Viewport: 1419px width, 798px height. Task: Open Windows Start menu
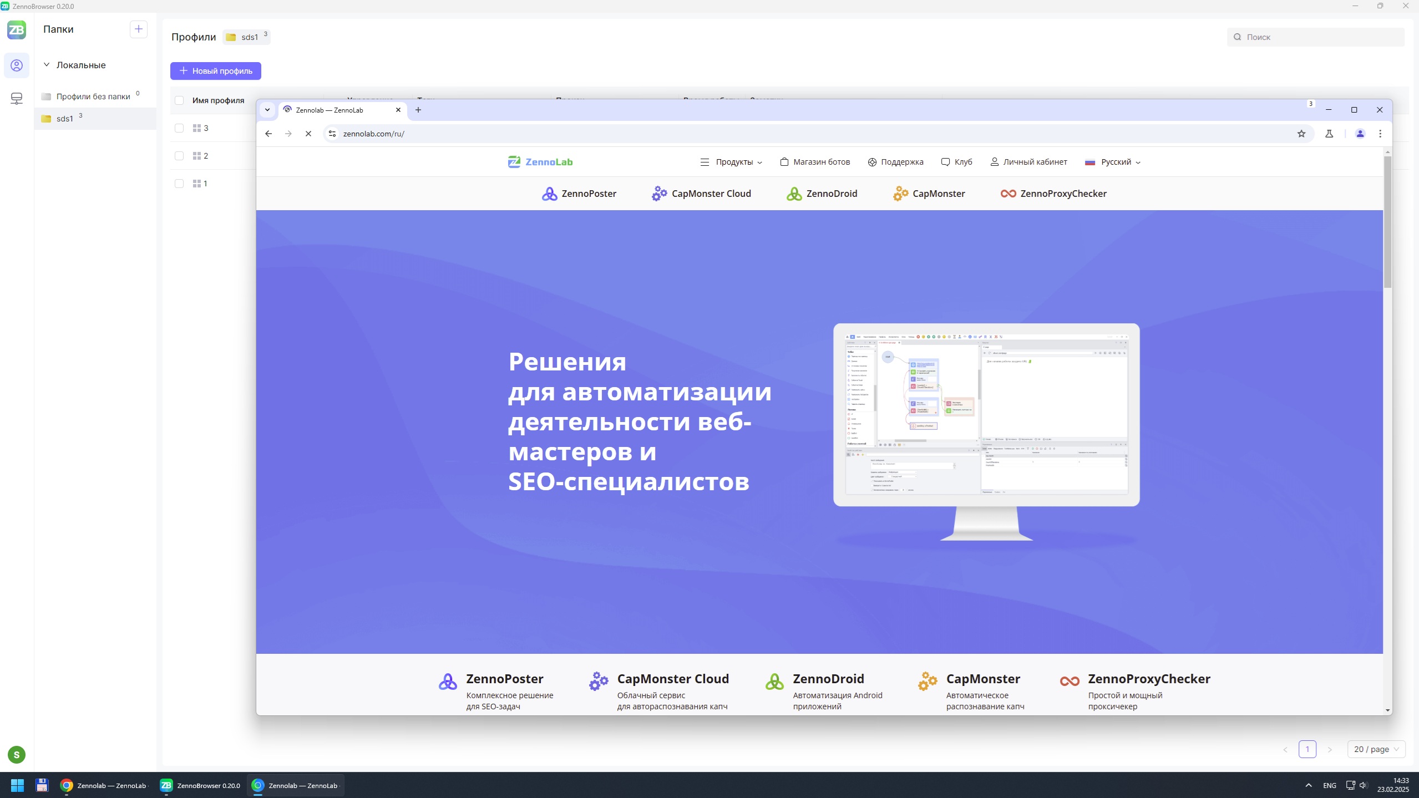17,785
